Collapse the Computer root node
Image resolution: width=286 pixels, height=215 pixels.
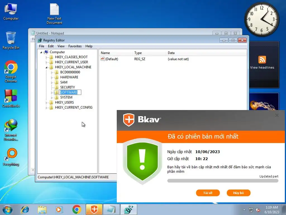[41, 52]
